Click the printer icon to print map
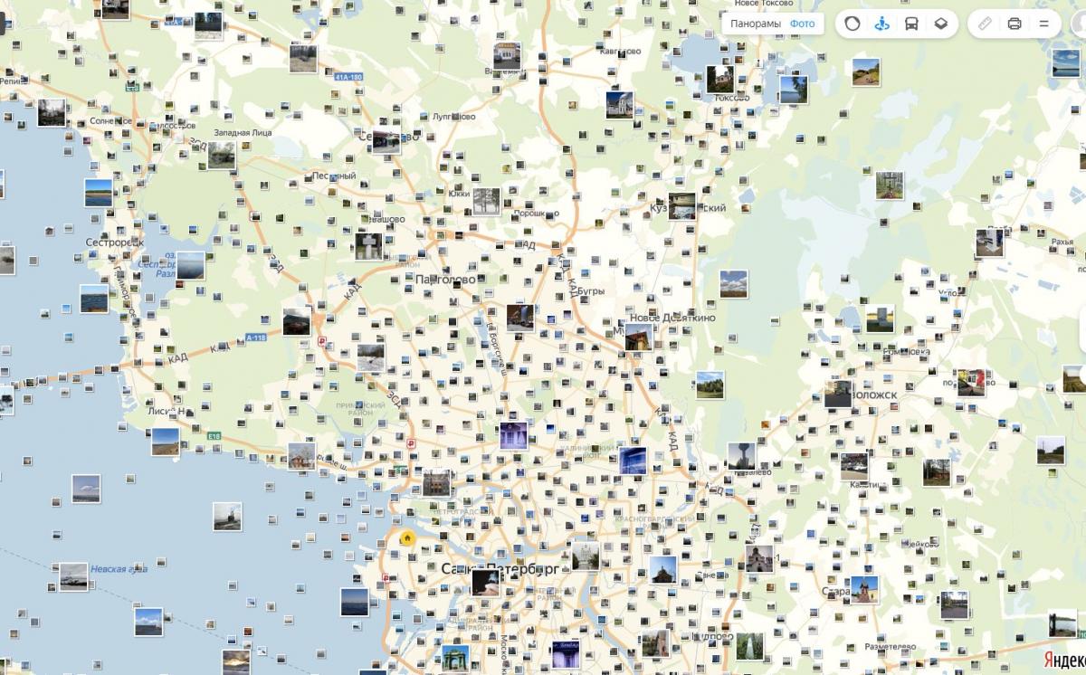The width and height of the screenshot is (1086, 675). click(1015, 24)
